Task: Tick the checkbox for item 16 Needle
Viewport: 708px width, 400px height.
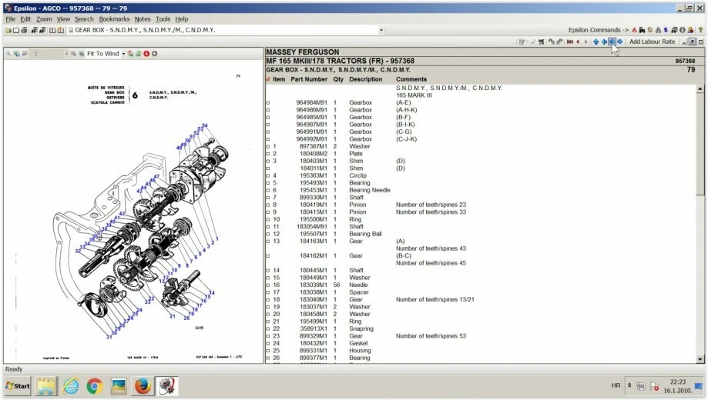Action: tap(268, 285)
